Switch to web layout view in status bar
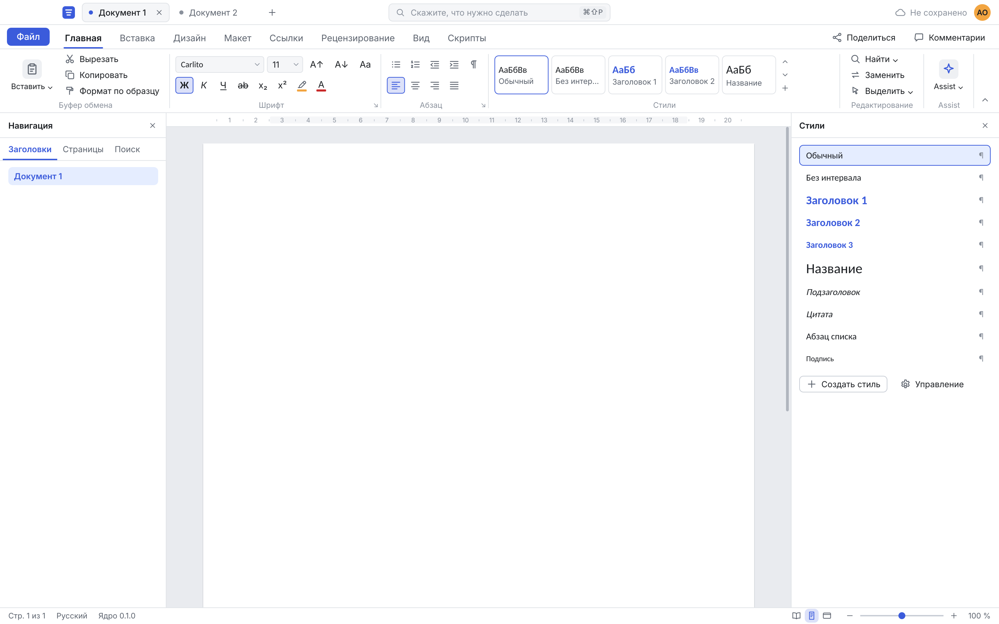Image resolution: width=999 pixels, height=624 pixels. pos(827,615)
